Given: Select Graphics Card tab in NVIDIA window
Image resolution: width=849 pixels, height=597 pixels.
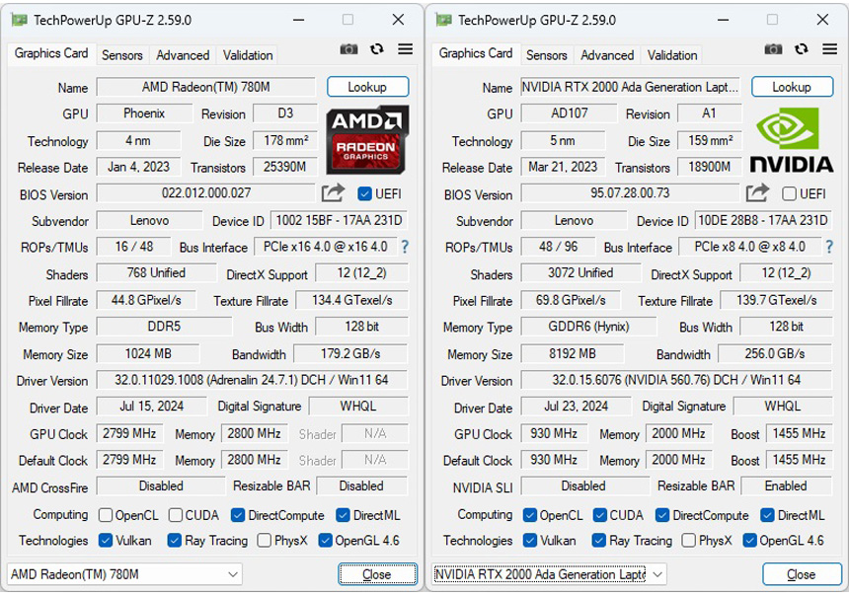Looking at the screenshot, I should (x=476, y=53).
